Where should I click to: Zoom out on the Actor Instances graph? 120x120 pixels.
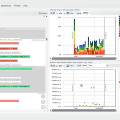[54, 66]
